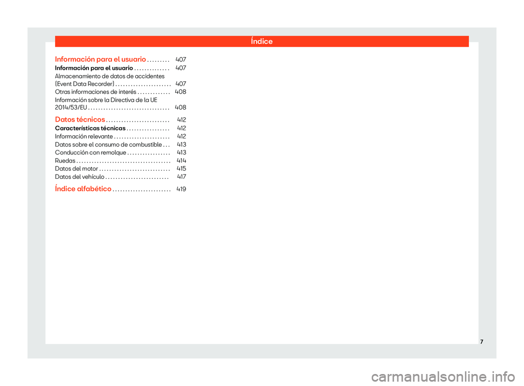Open the 'Características técnicas' section entry
Screen dimensions: 524x386
(x=90, y=128)
